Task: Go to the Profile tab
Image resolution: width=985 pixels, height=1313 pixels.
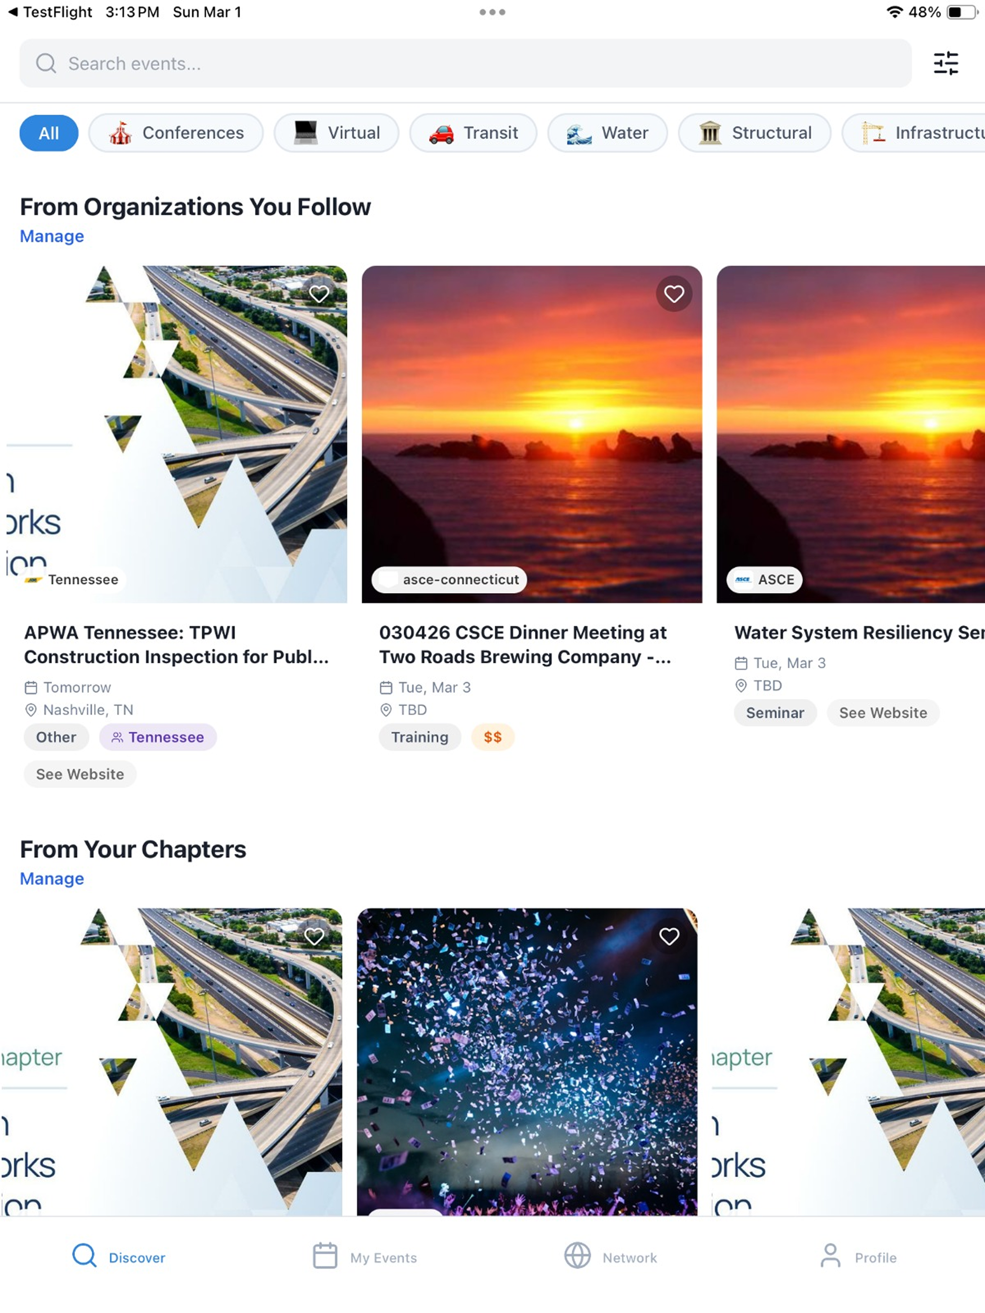Action: click(858, 1257)
